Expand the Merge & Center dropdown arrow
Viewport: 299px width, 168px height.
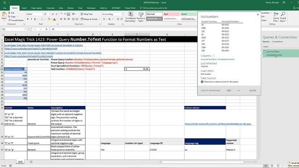[x=100, y=19]
